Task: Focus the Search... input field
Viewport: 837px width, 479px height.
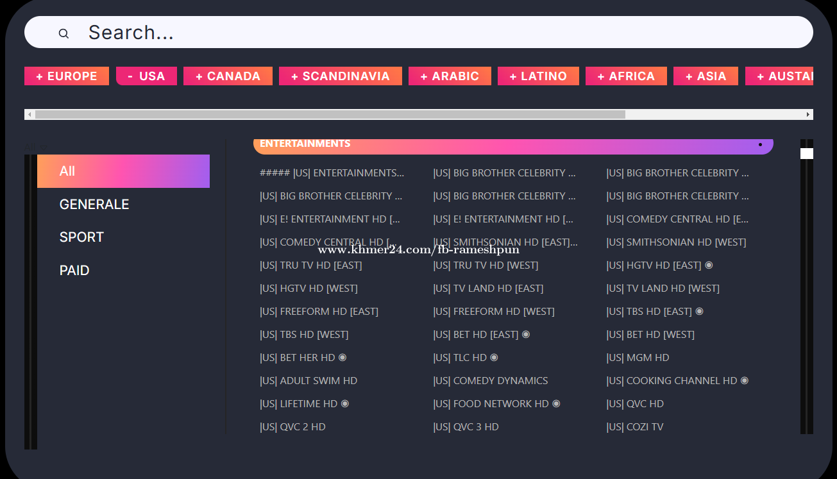Action: pyautogui.click(x=418, y=32)
